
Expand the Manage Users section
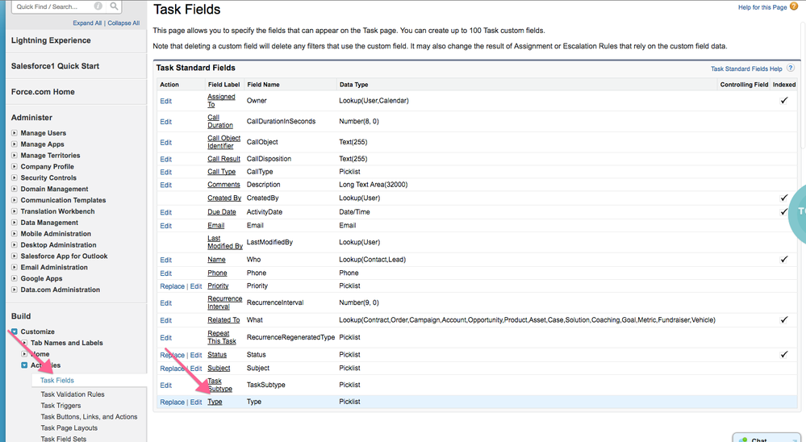pos(15,133)
